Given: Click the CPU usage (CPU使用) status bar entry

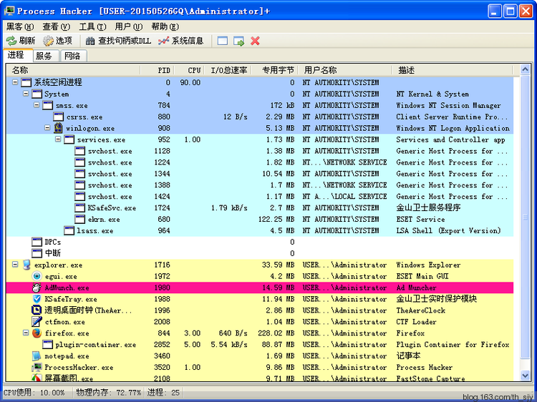Looking at the screenshot, I should (34, 393).
